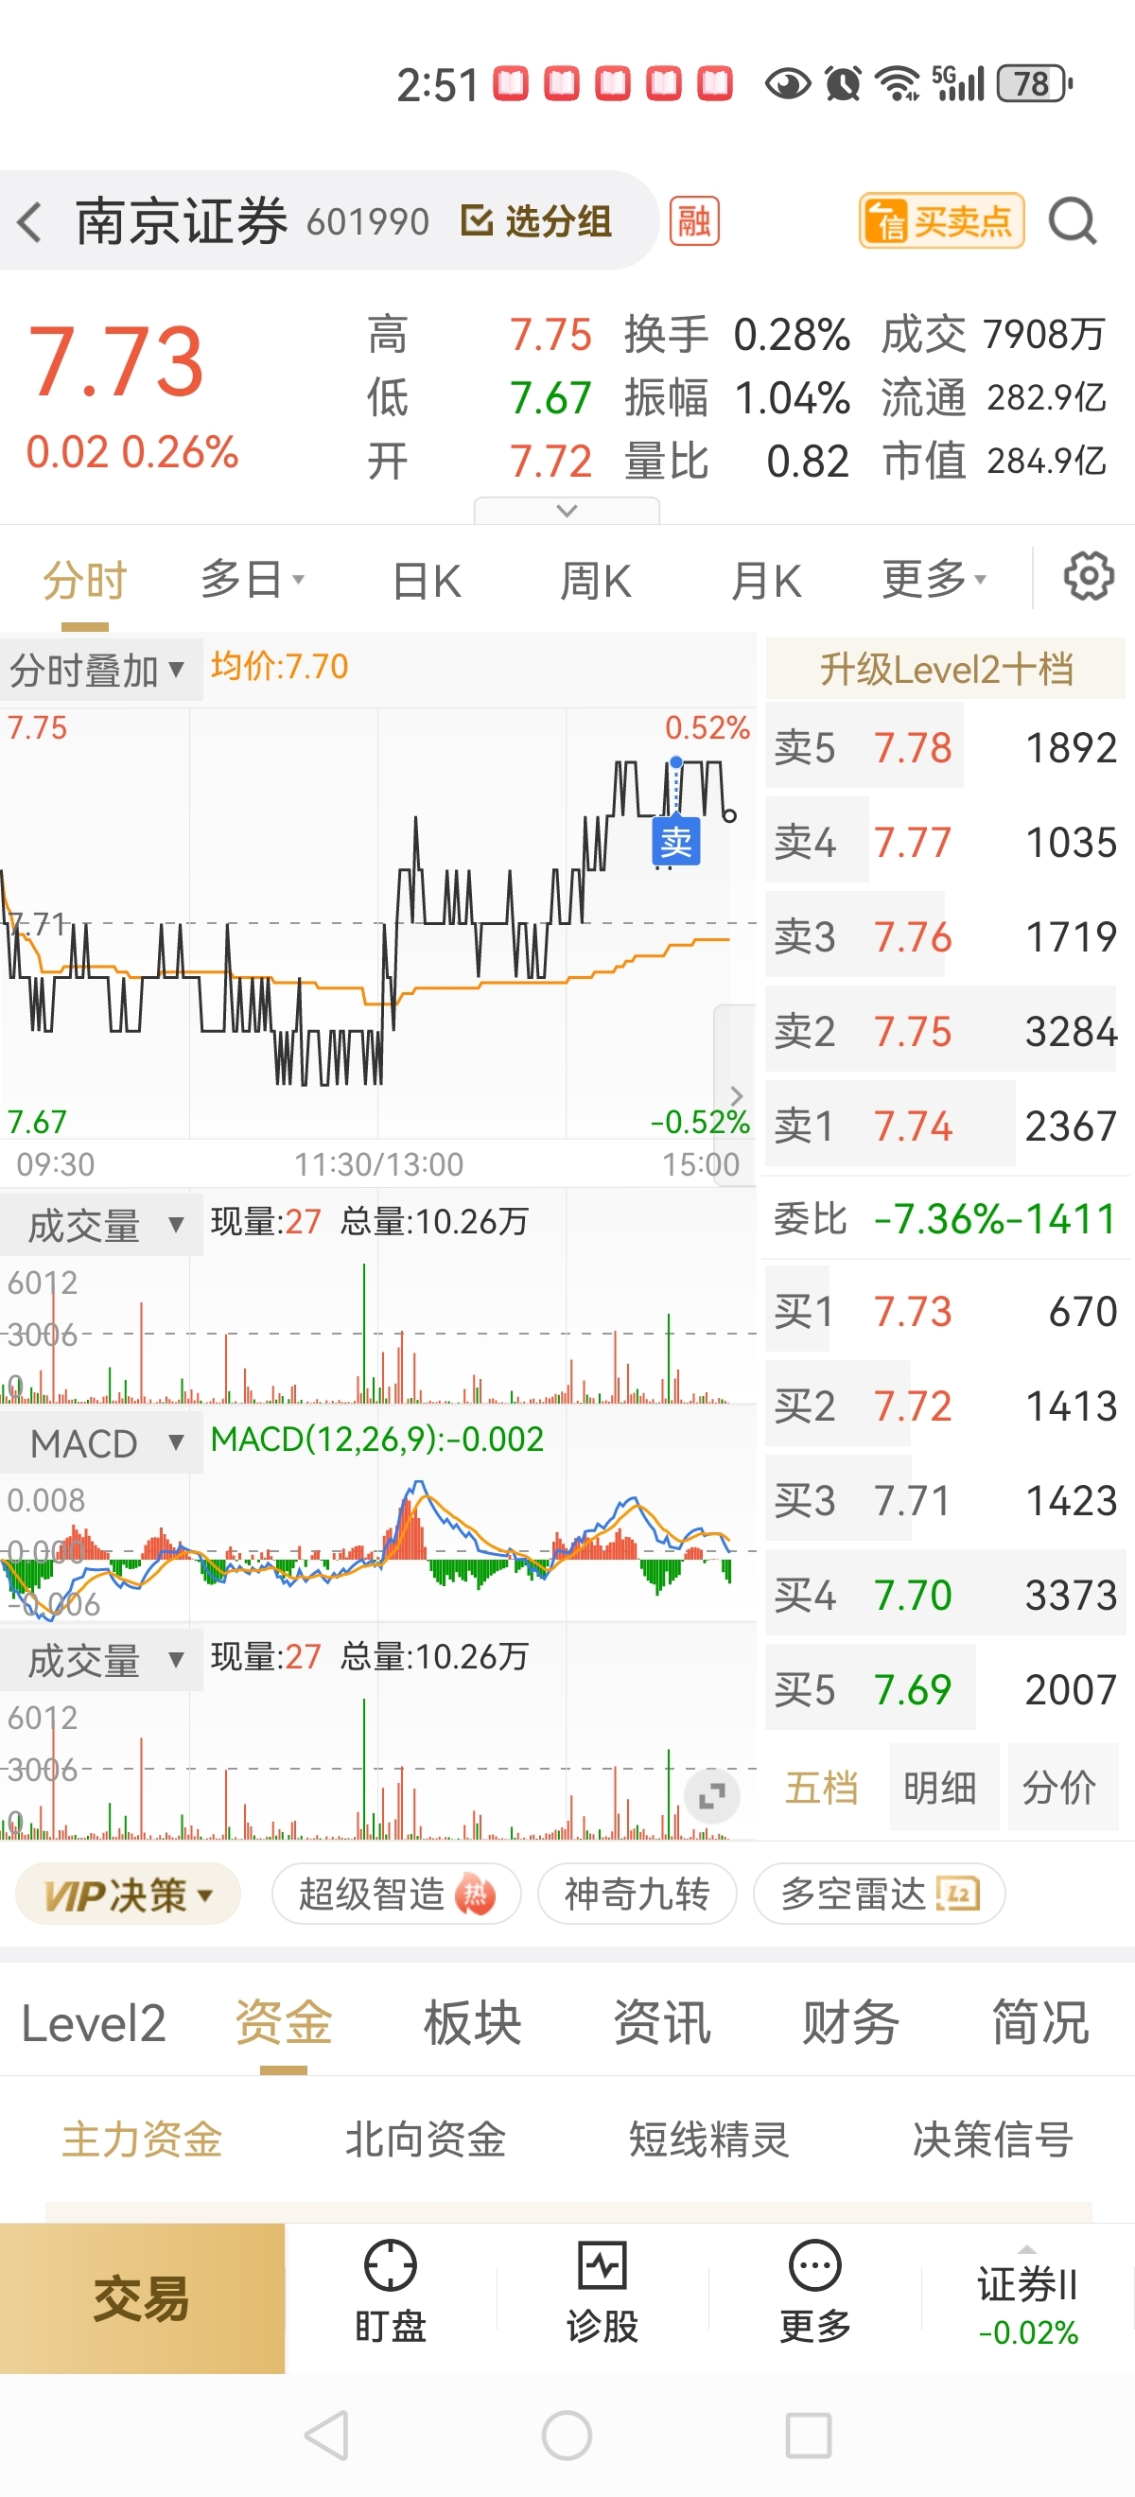Tap 买4 row at 7.70
Screen dimensions: 1135x2497
click(946, 1595)
